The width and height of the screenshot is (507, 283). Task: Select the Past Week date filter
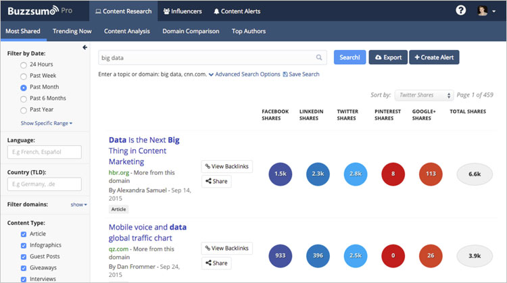coord(24,76)
